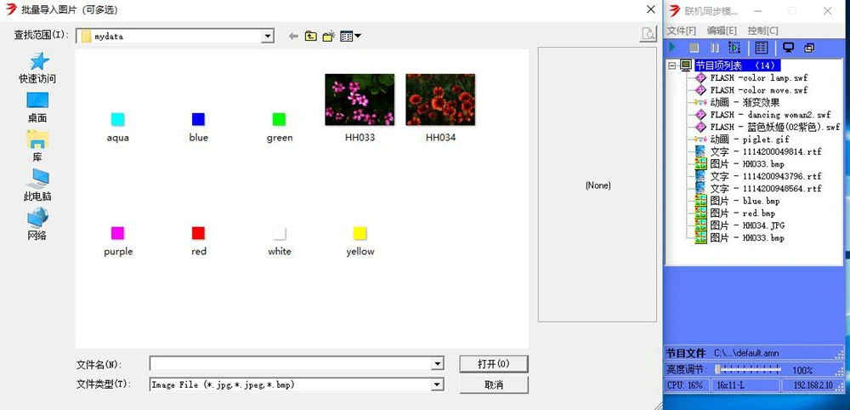Image resolution: width=850 pixels, height=410 pixels.
Task: Select the HH034 red flower thumbnail
Action: (440, 100)
